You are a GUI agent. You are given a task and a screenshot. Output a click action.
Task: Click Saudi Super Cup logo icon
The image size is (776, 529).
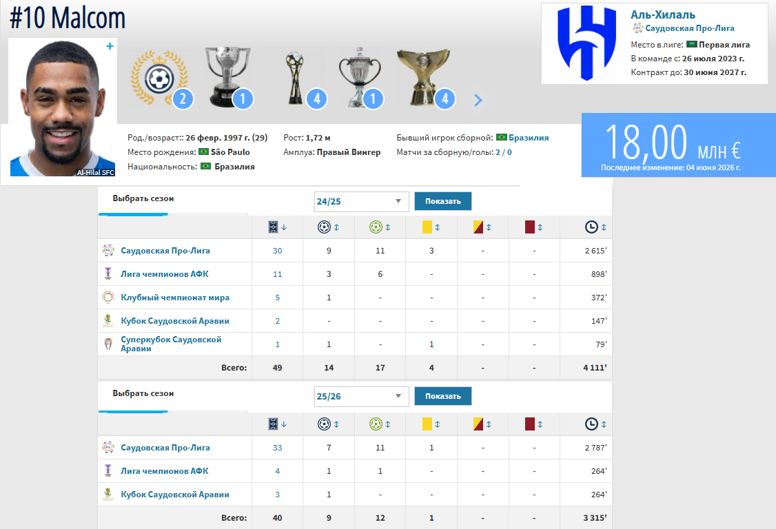(108, 344)
